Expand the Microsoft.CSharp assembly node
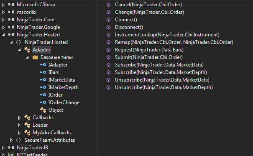253x156 pixels. pyautogui.click(x=3, y=5)
